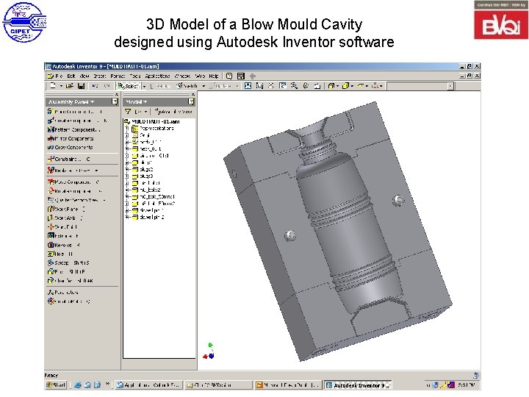The width and height of the screenshot is (529, 397).
Task: Open the Sketch dropdown arrow
Action: [204, 86]
